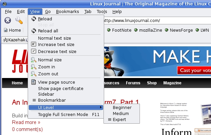211x135 pixels.
Task: Click the Reload all menu entry
Action: pyautogui.click(x=48, y=31)
